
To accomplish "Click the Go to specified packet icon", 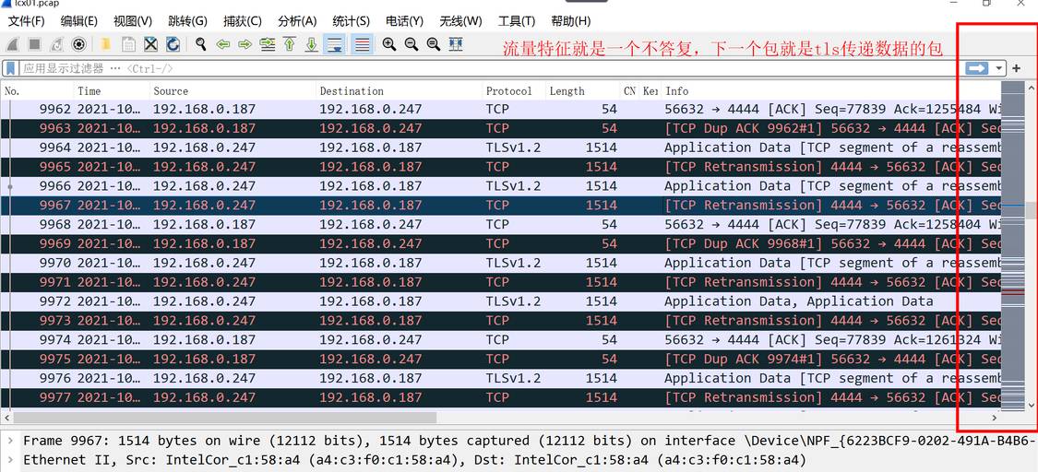I will click(x=268, y=45).
